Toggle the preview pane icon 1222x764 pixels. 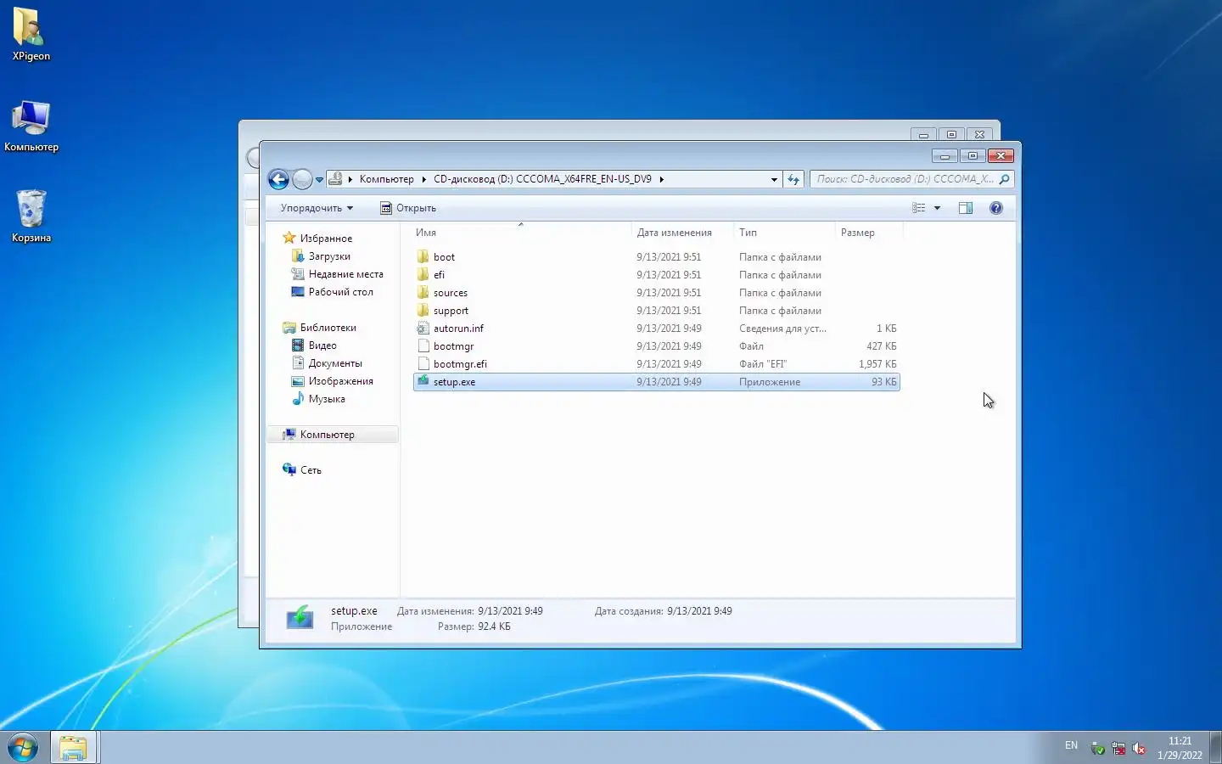[x=966, y=208]
